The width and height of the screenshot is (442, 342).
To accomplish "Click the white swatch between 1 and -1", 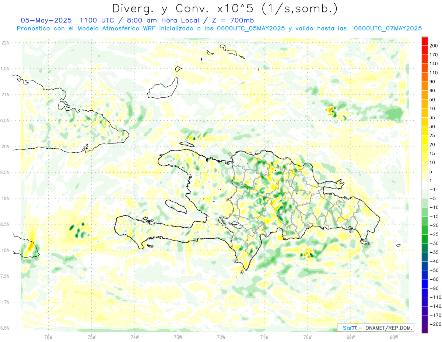I will (x=425, y=185).
